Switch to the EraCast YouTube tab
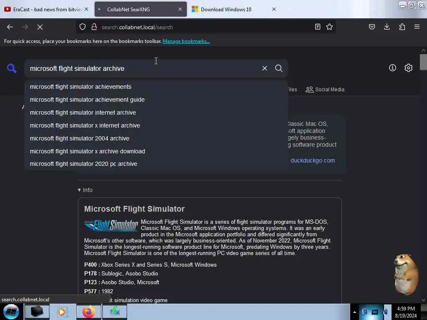The image size is (427, 320). coord(46,9)
